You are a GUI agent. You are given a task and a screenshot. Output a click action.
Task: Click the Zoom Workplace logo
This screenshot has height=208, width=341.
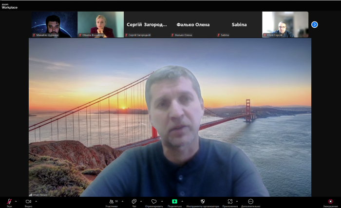[9, 5]
